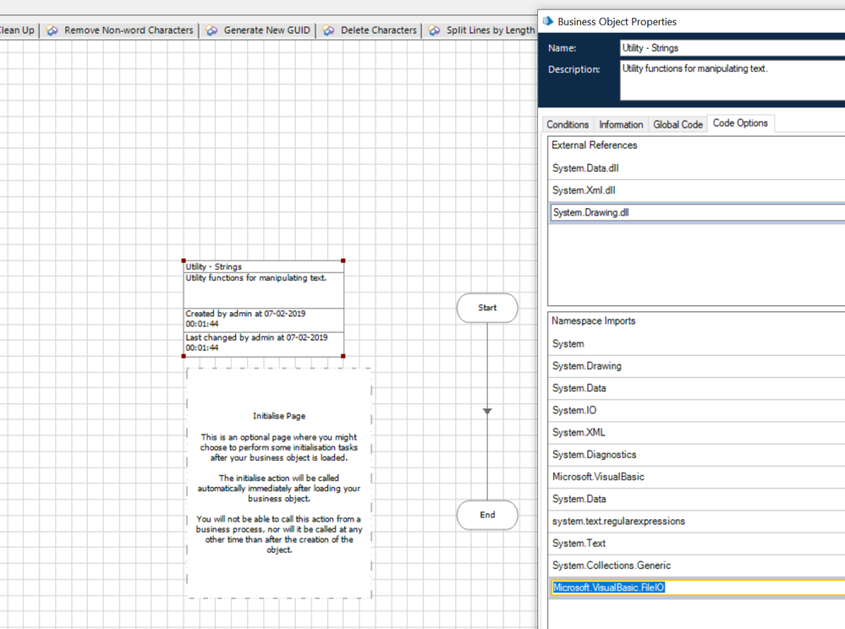Image resolution: width=845 pixels, height=629 pixels.
Task: Click the Business Object Properties window icon
Action: [x=548, y=21]
